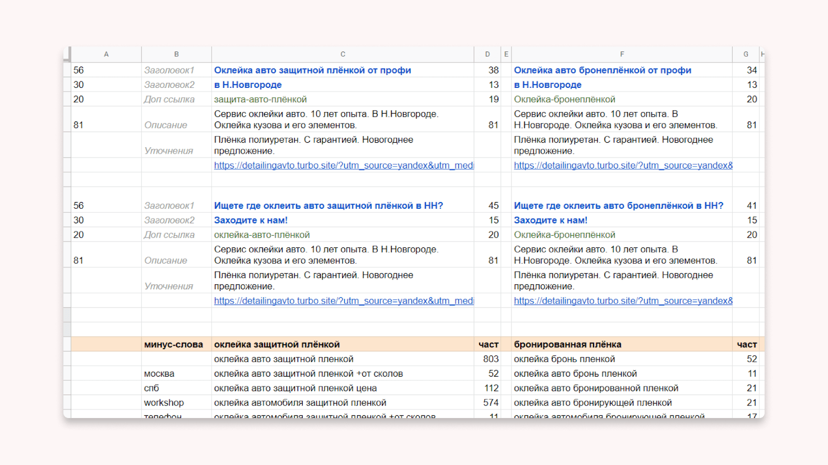Select cell 'Оклейка авто бронеплёнкой от профи'

tap(602, 70)
